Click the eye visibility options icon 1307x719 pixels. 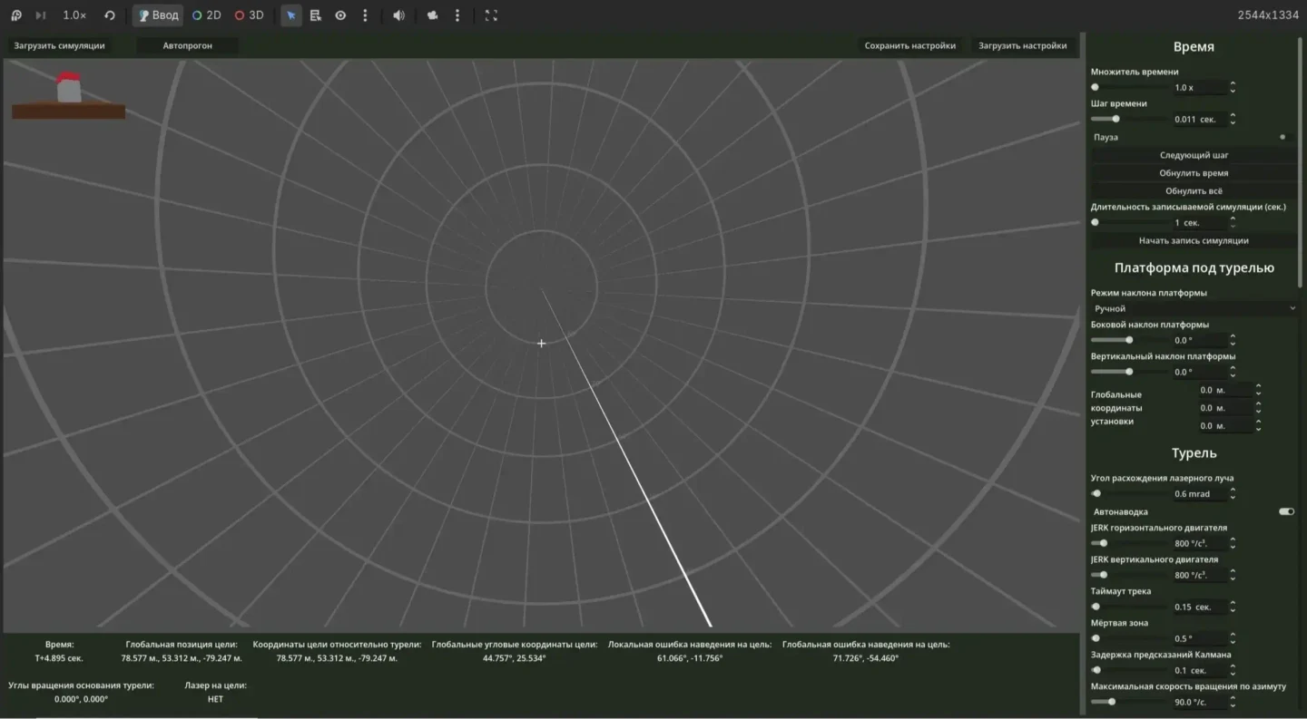(x=340, y=15)
